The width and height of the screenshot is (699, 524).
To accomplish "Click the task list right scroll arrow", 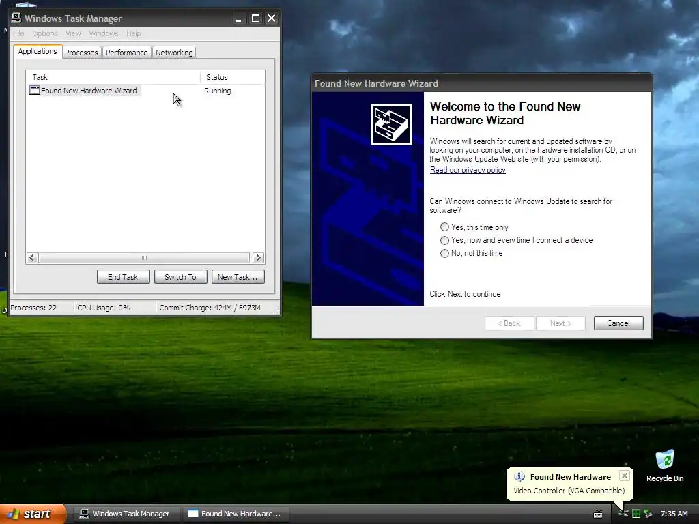I will point(258,257).
